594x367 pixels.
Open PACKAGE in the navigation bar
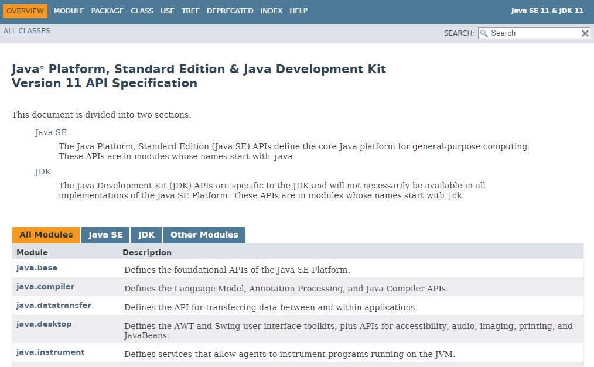point(107,11)
